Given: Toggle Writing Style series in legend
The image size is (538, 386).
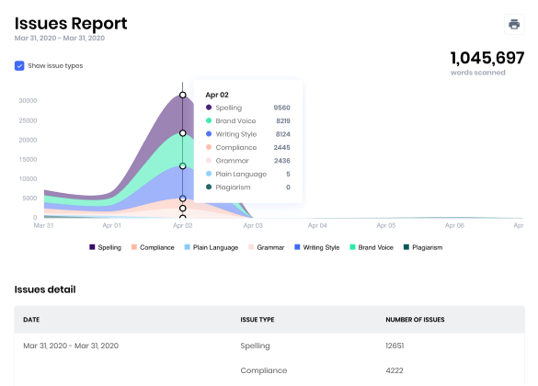Looking at the screenshot, I should 317,247.
